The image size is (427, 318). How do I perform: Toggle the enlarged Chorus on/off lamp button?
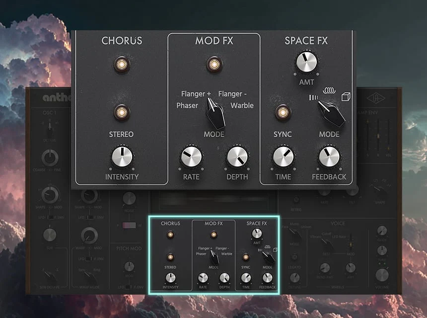[x=122, y=65]
